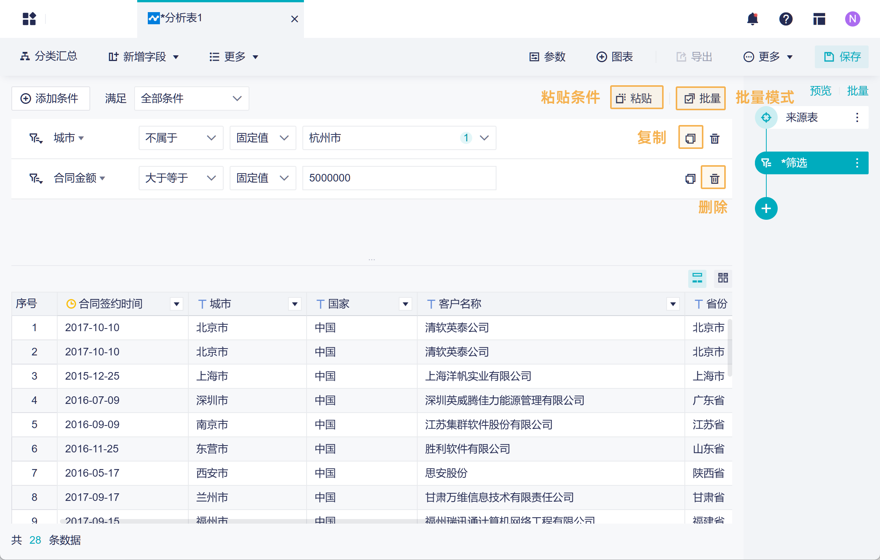Open the apps grid icon at top-left
880x560 pixels.
pyautogui.click(x=29, y=19)
